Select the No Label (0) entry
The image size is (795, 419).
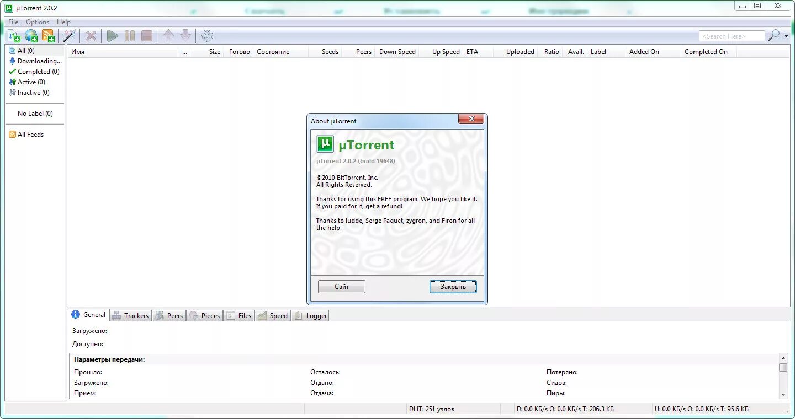(35, 114)
